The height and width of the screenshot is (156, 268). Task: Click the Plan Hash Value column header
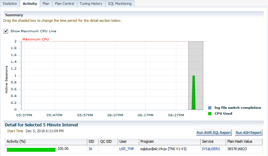pos(244,142)
